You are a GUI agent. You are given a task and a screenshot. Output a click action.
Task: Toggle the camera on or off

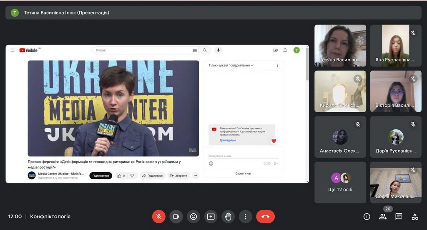176,216
